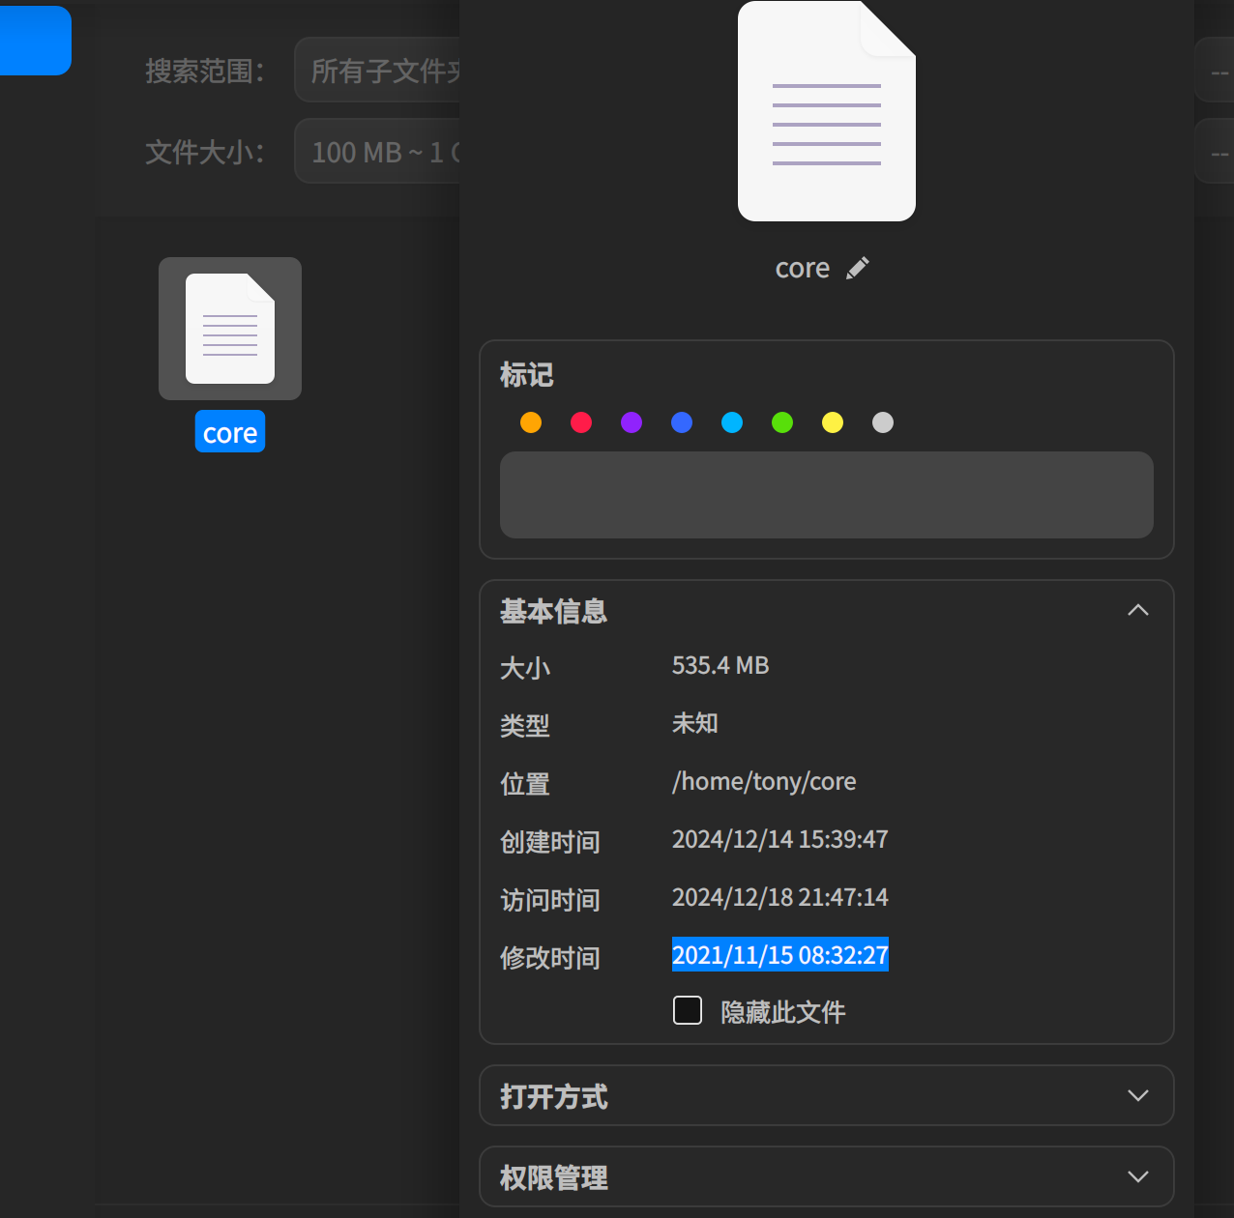Choose the dark blue tag color
Viewport: 1234px width, 1218px height.
point(682,422)
